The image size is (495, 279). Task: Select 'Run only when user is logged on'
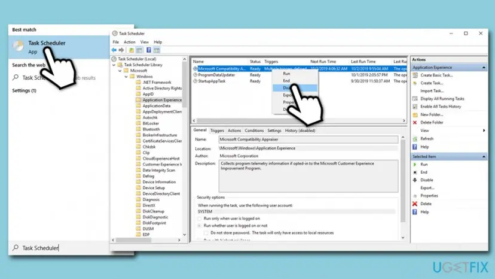199,219
